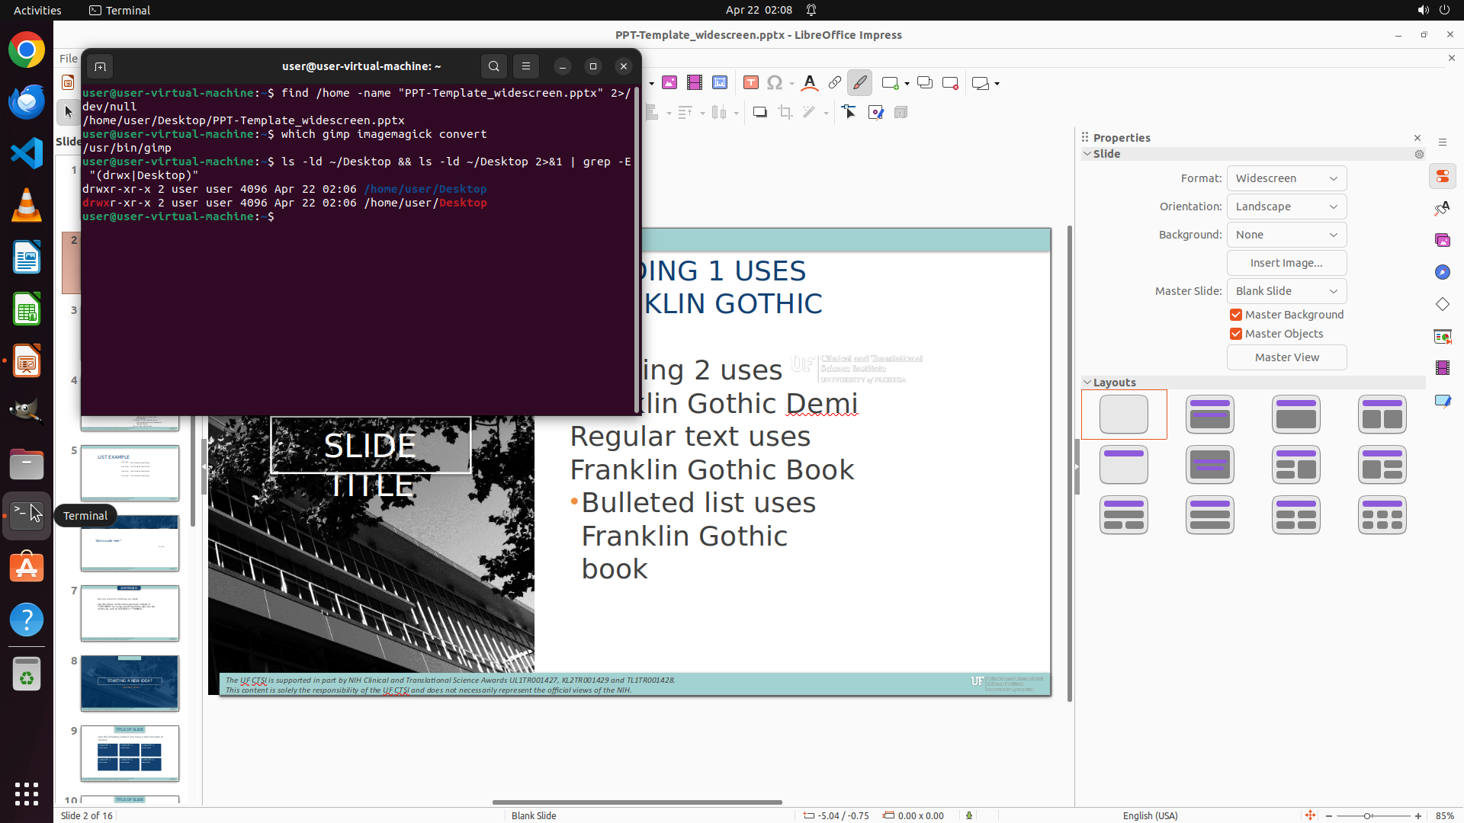Open the terminal hamburger menu

pyautogui.click(x=526, y=66)
